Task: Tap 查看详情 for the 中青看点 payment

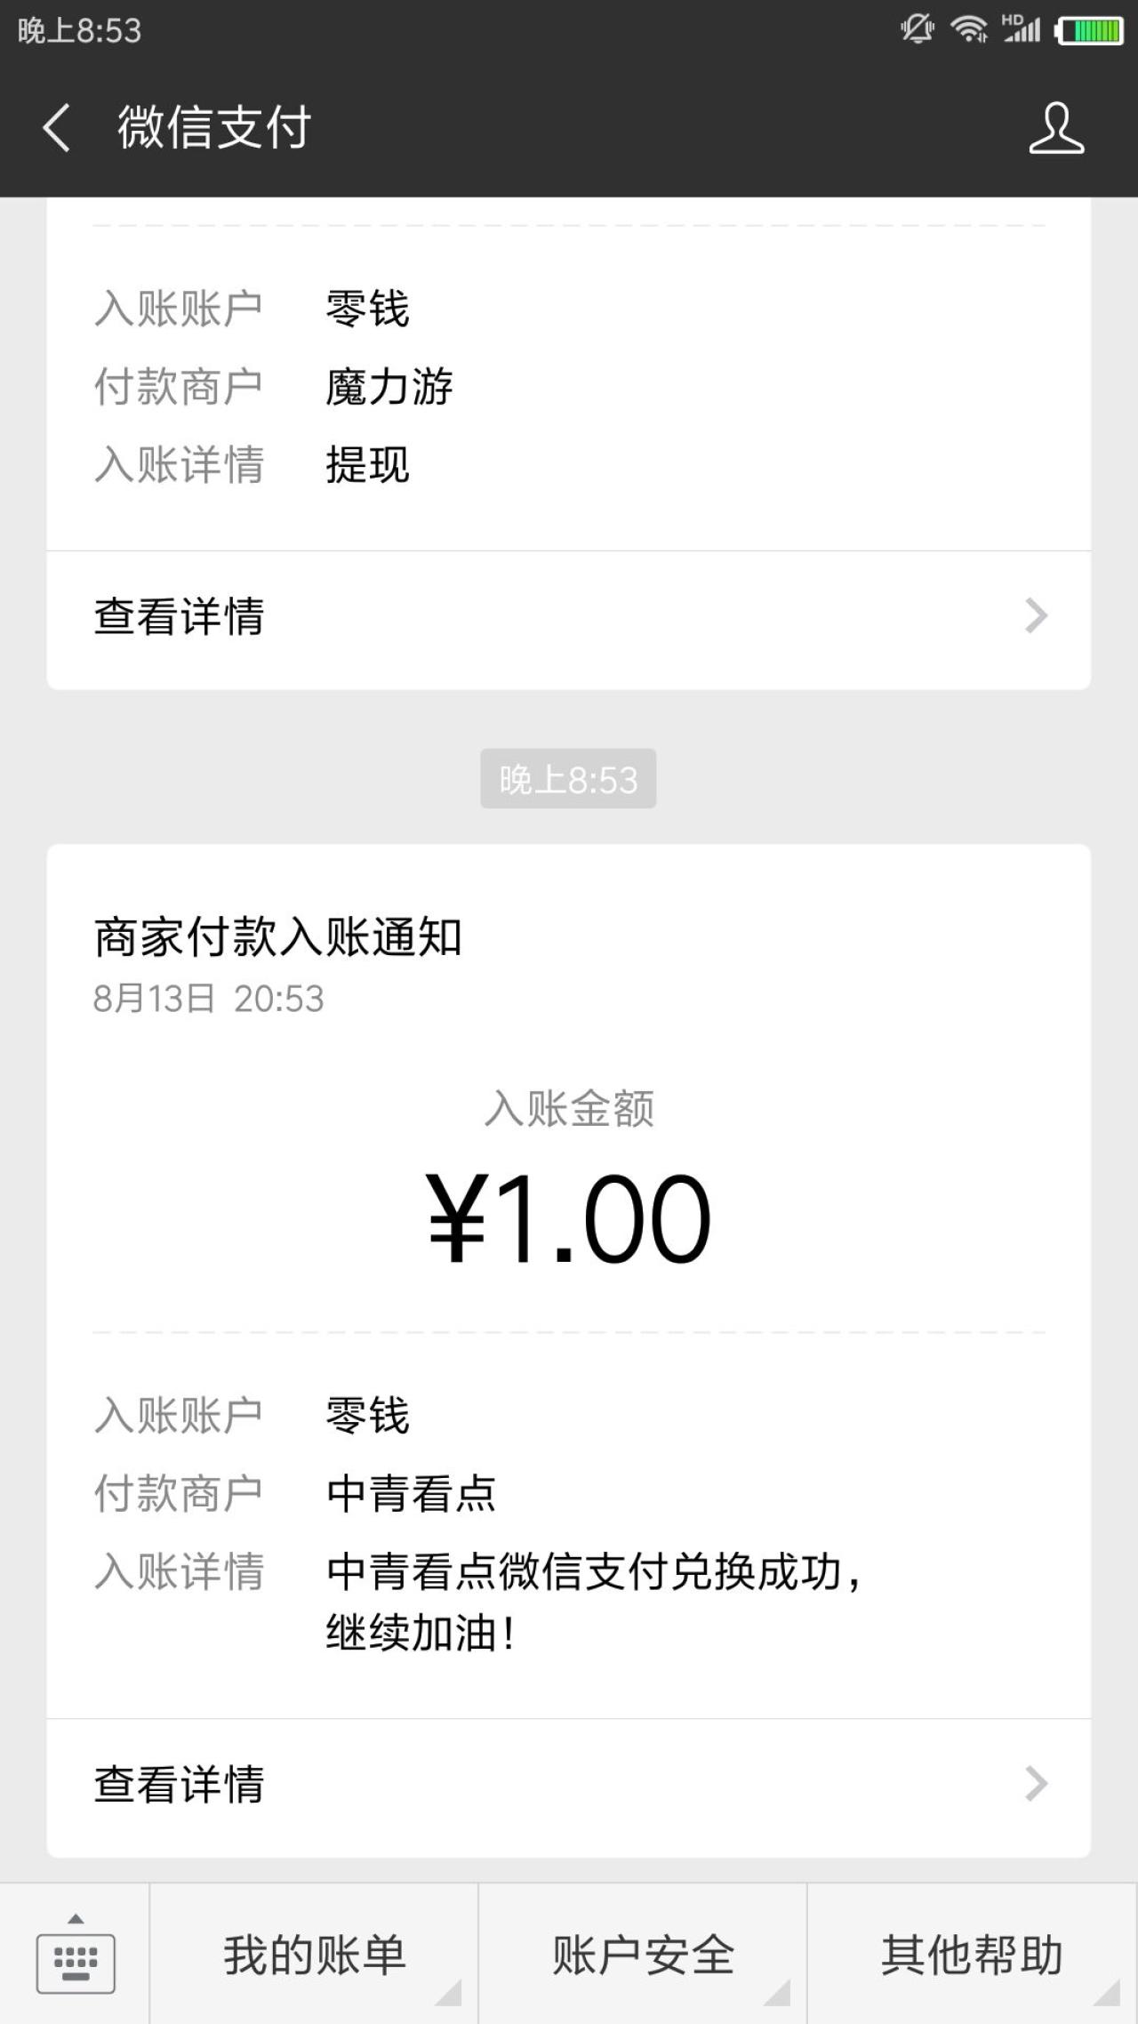Action: pos(180,1784)
